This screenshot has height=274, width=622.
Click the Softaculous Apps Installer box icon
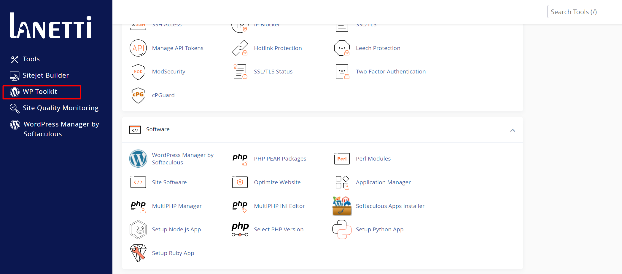click(x=342, y=206)
